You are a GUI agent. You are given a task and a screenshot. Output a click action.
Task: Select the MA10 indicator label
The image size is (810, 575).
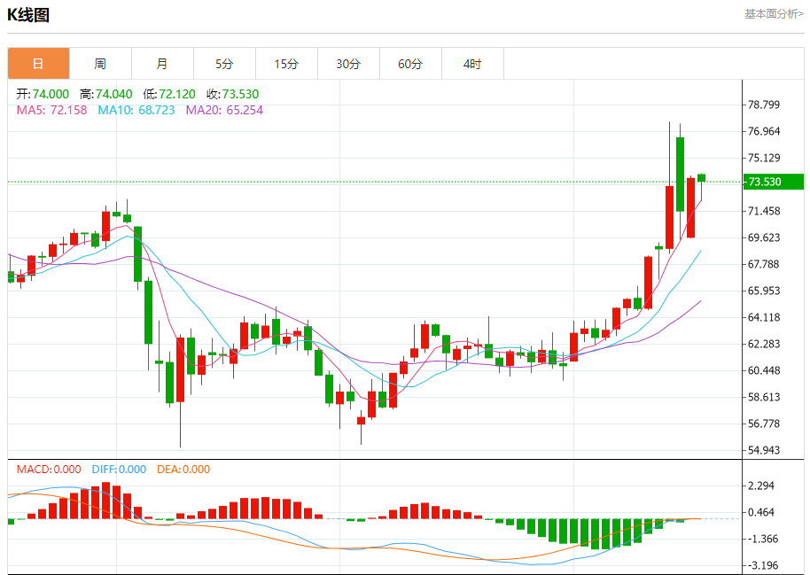point(136,110)
